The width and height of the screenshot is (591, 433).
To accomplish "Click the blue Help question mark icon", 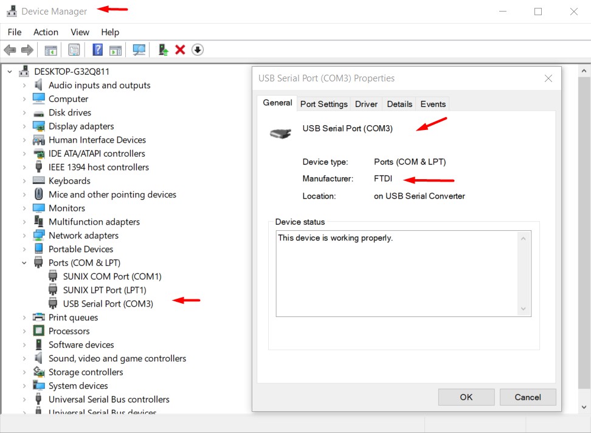I will 98,50.
